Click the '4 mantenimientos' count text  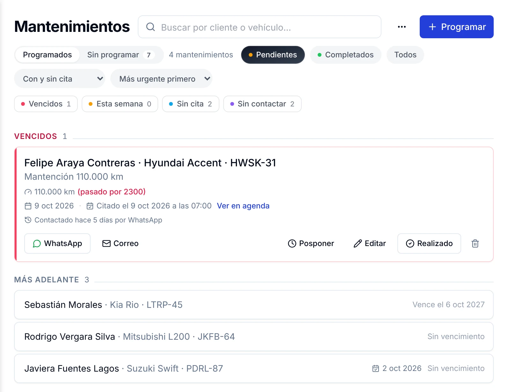[201, 55]
